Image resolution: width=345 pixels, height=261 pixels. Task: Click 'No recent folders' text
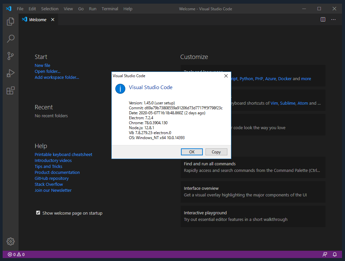coord(51,116)
